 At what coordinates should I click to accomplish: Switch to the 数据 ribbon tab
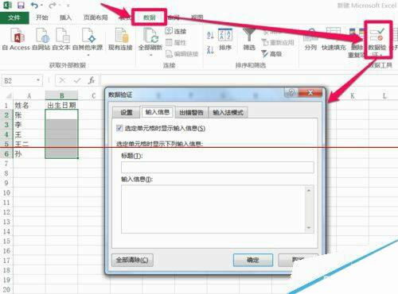(x=150, y=17)
